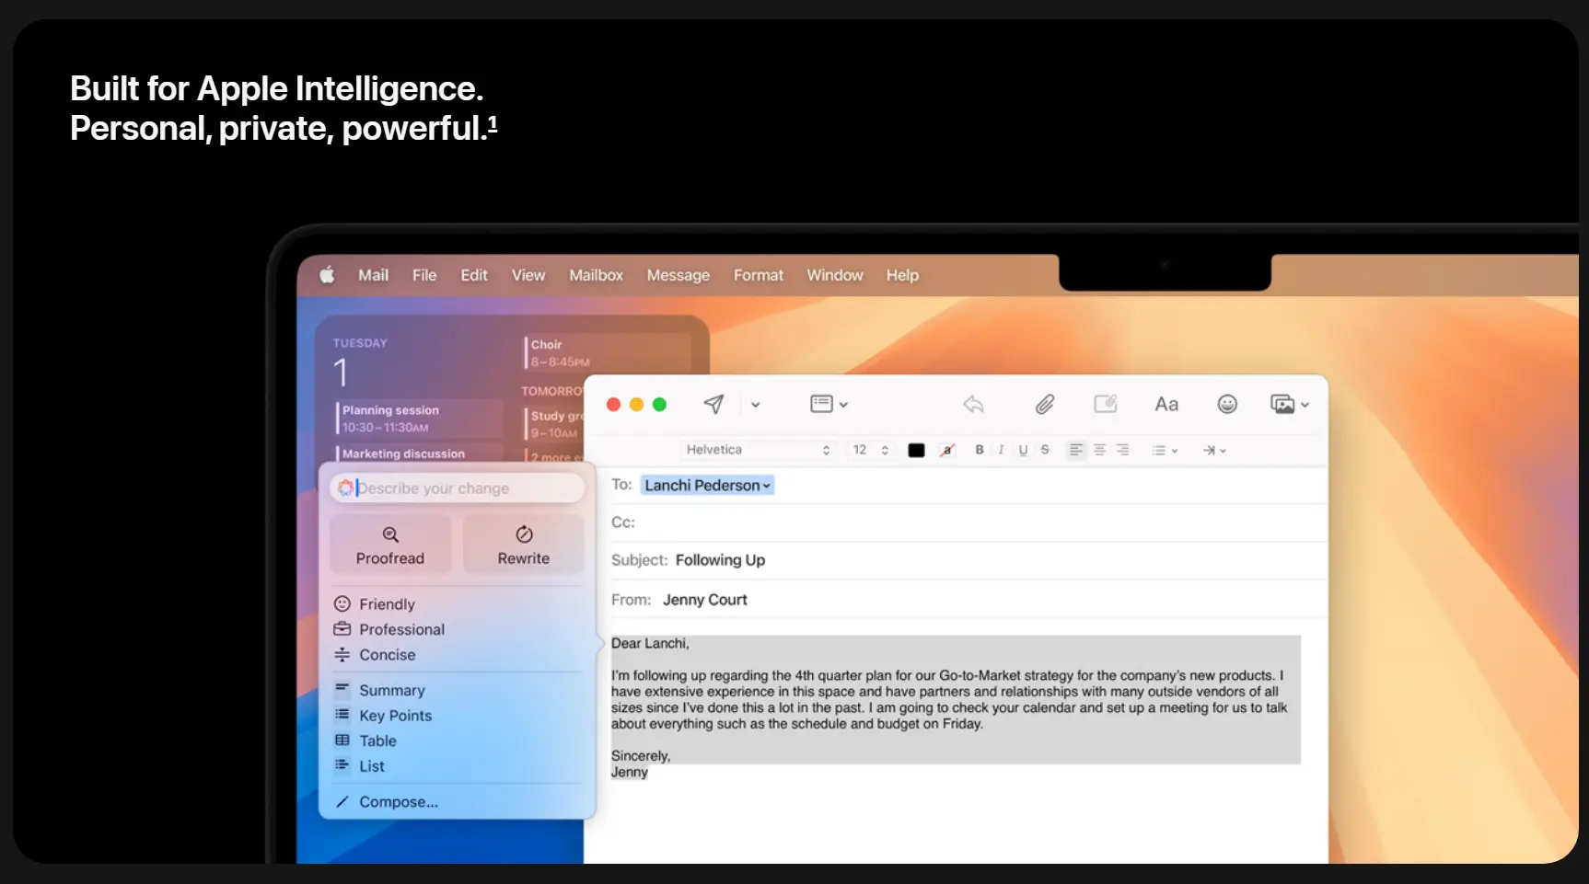
Task: Click the reply arrow icon in the compose toolbar
Action: [973, 404]
